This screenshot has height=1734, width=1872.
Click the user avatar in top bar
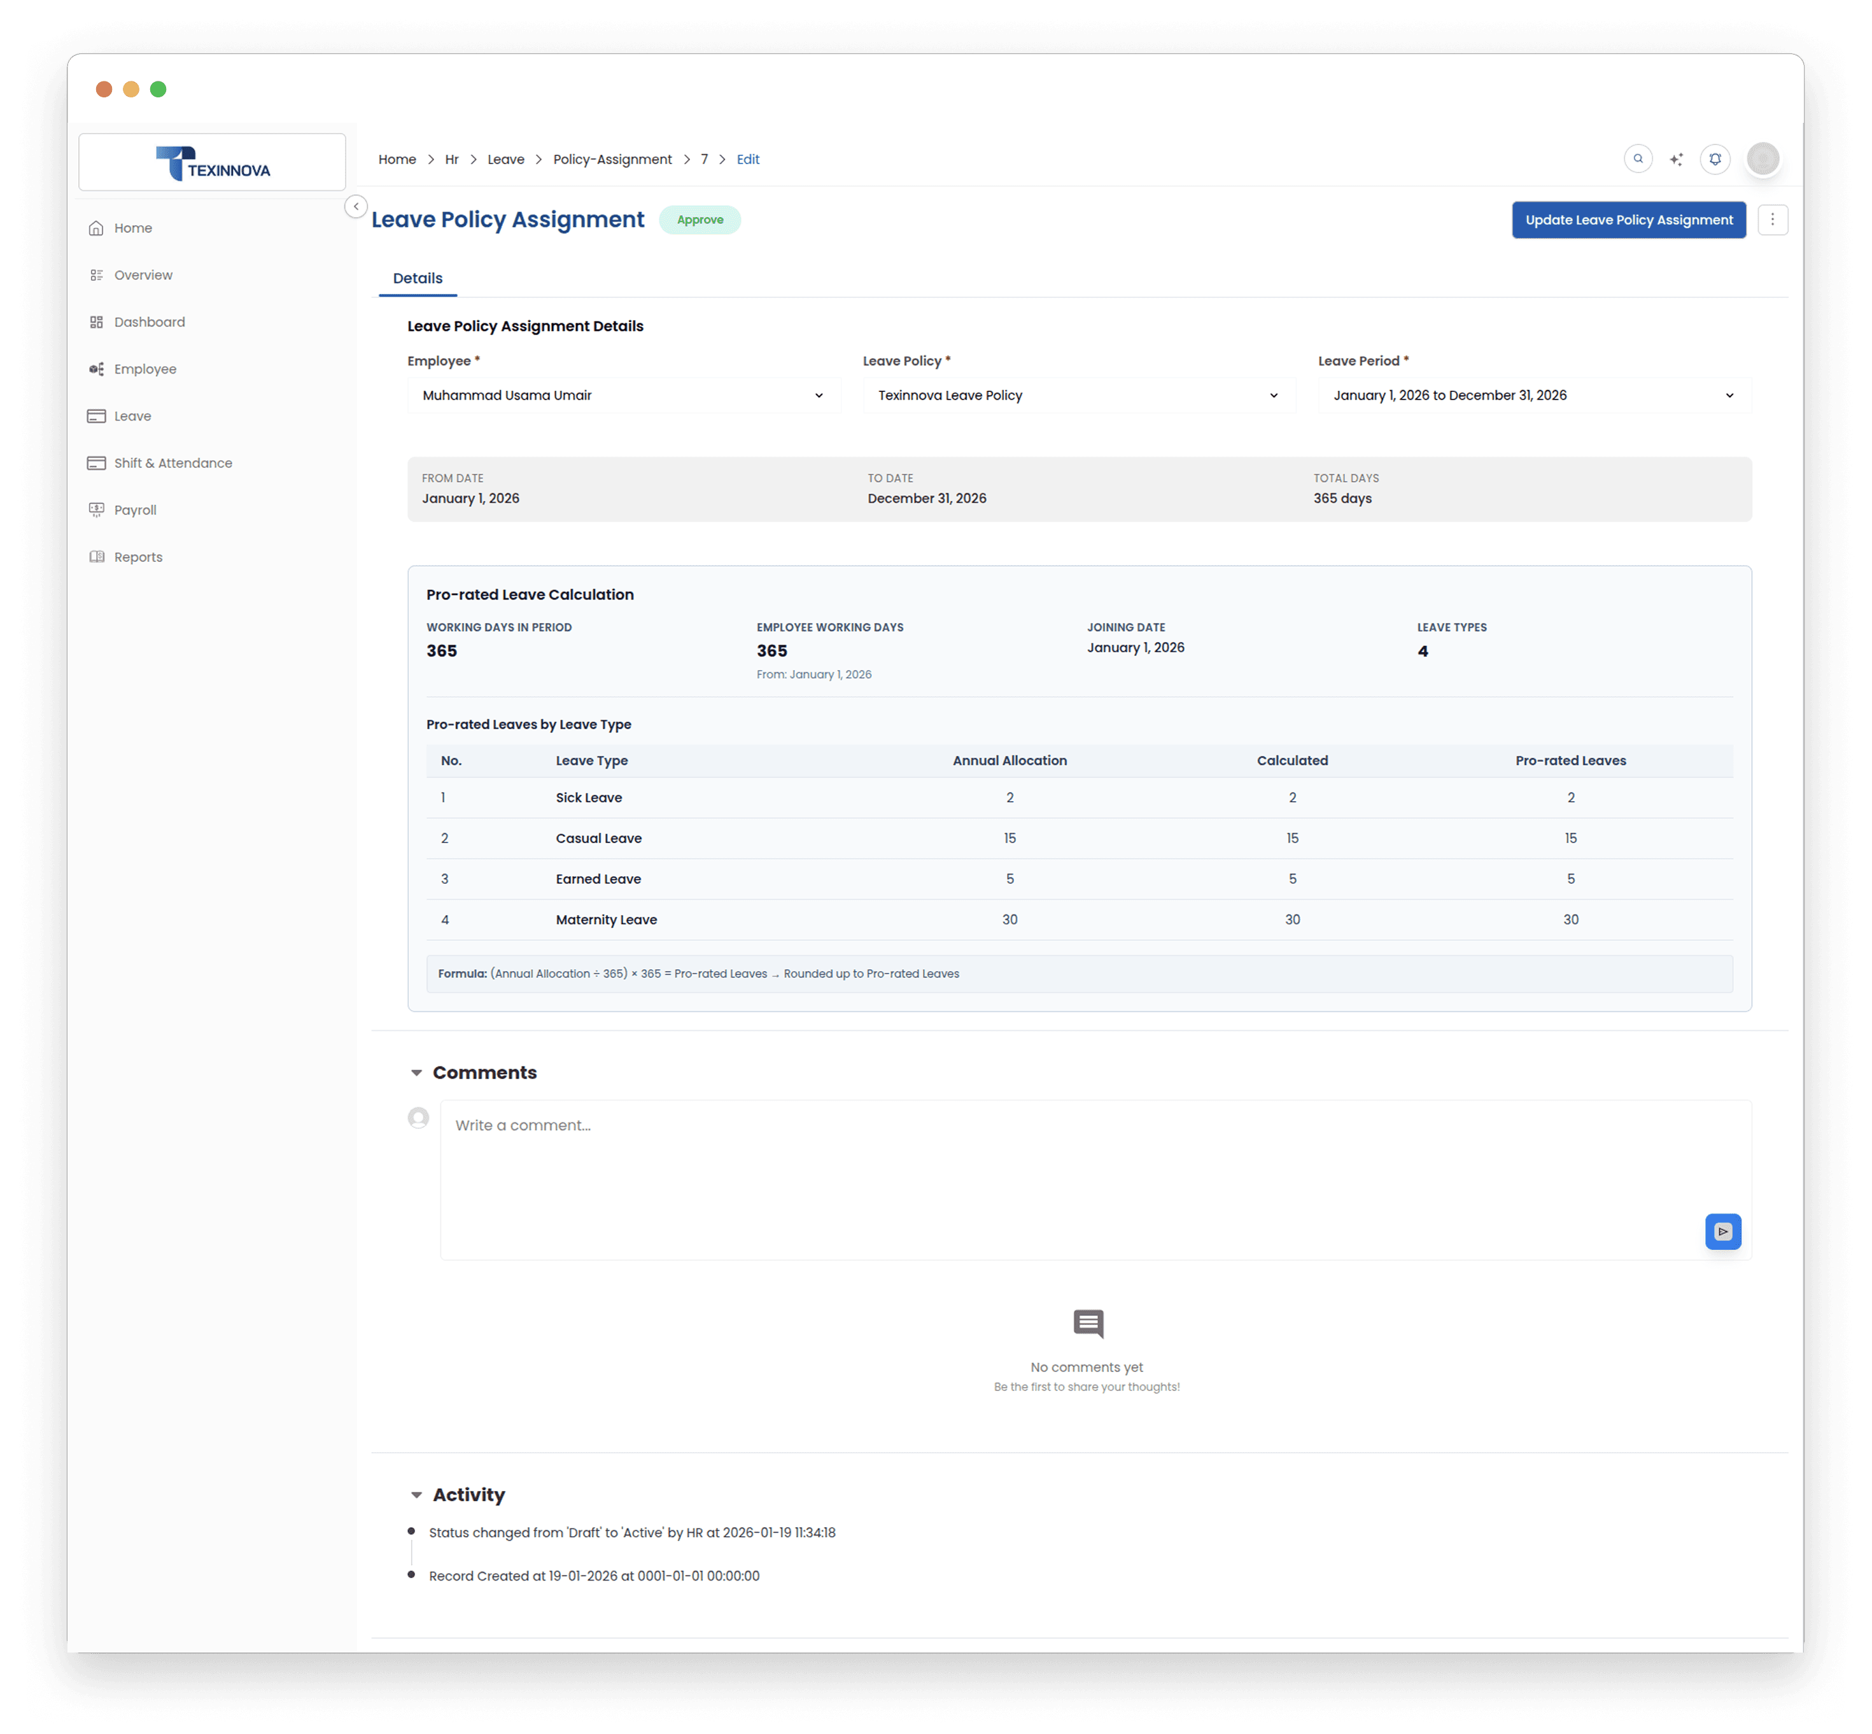[1763, 158]
